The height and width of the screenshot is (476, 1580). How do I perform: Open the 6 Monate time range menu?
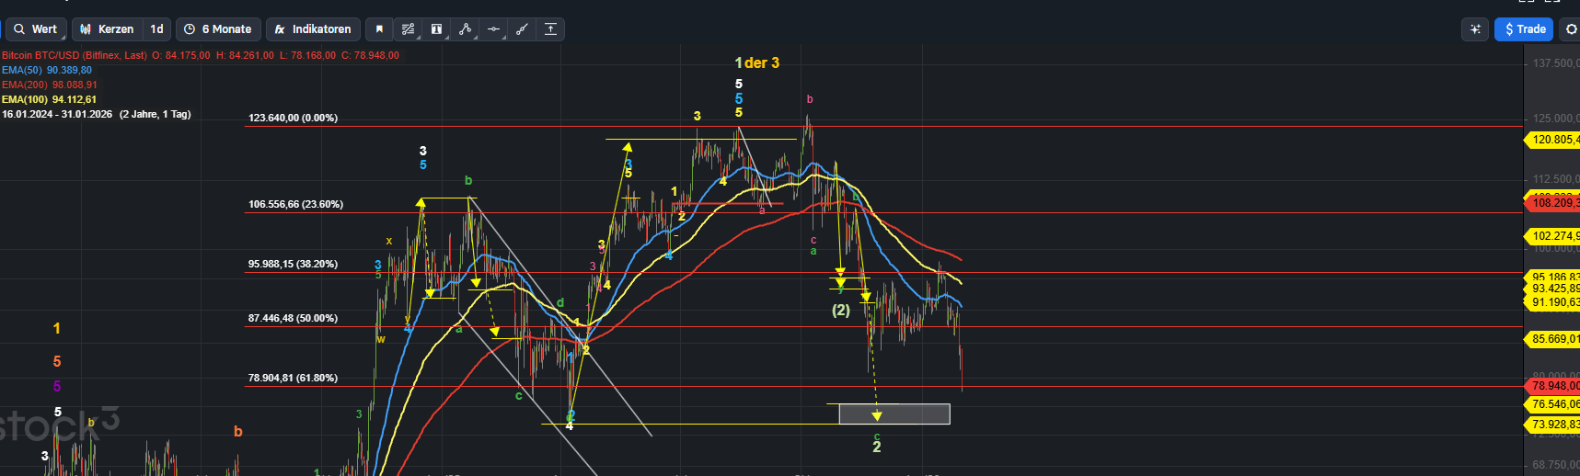[x=218, y=29]
